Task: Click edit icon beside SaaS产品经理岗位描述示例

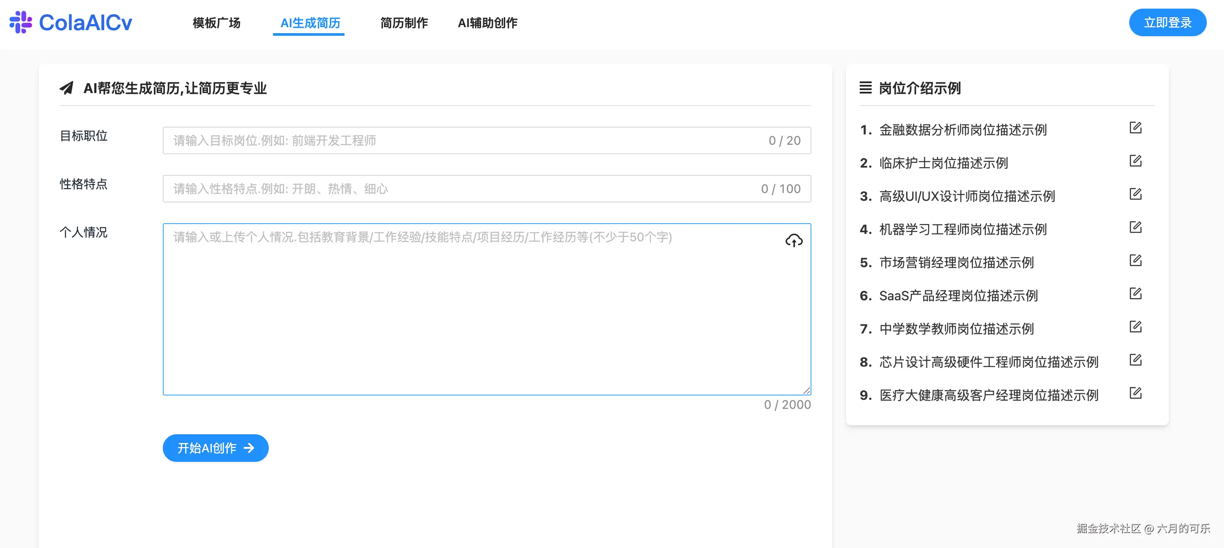Action: point(1135,294)
